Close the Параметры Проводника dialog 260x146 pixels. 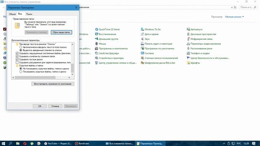coord(76,8)
